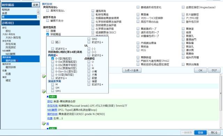This screenshot has height=136, width=223.
Task: Tick SM1 under depth prediction
Action: [x=53, y=91]
